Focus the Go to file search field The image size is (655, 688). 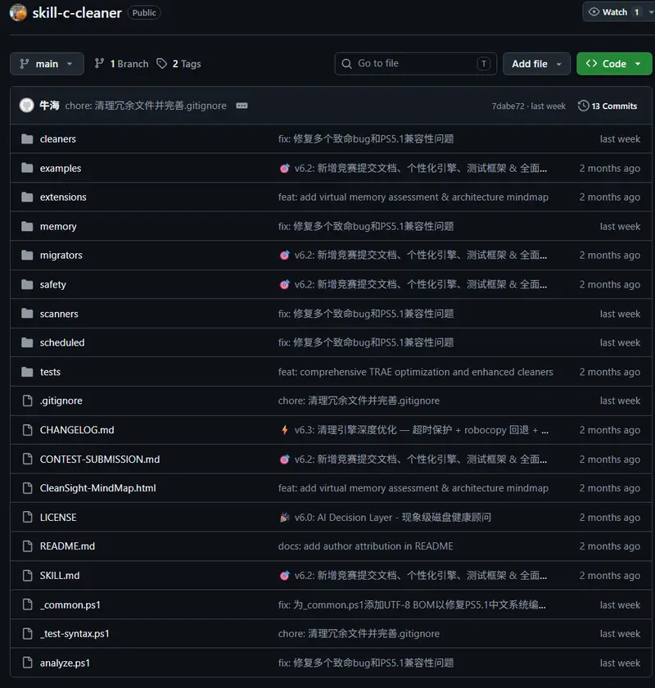tap(415, 64)
